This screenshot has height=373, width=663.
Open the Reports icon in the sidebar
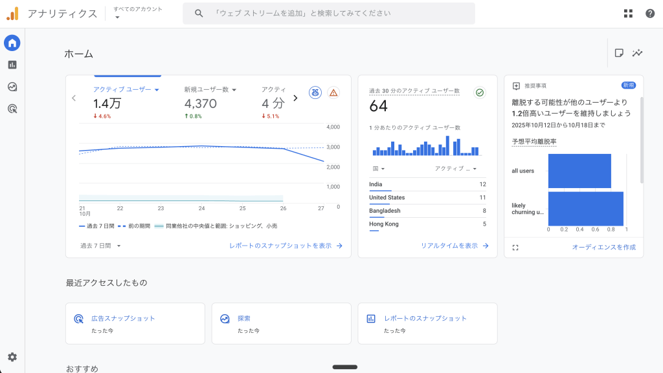tap(12, 65)
